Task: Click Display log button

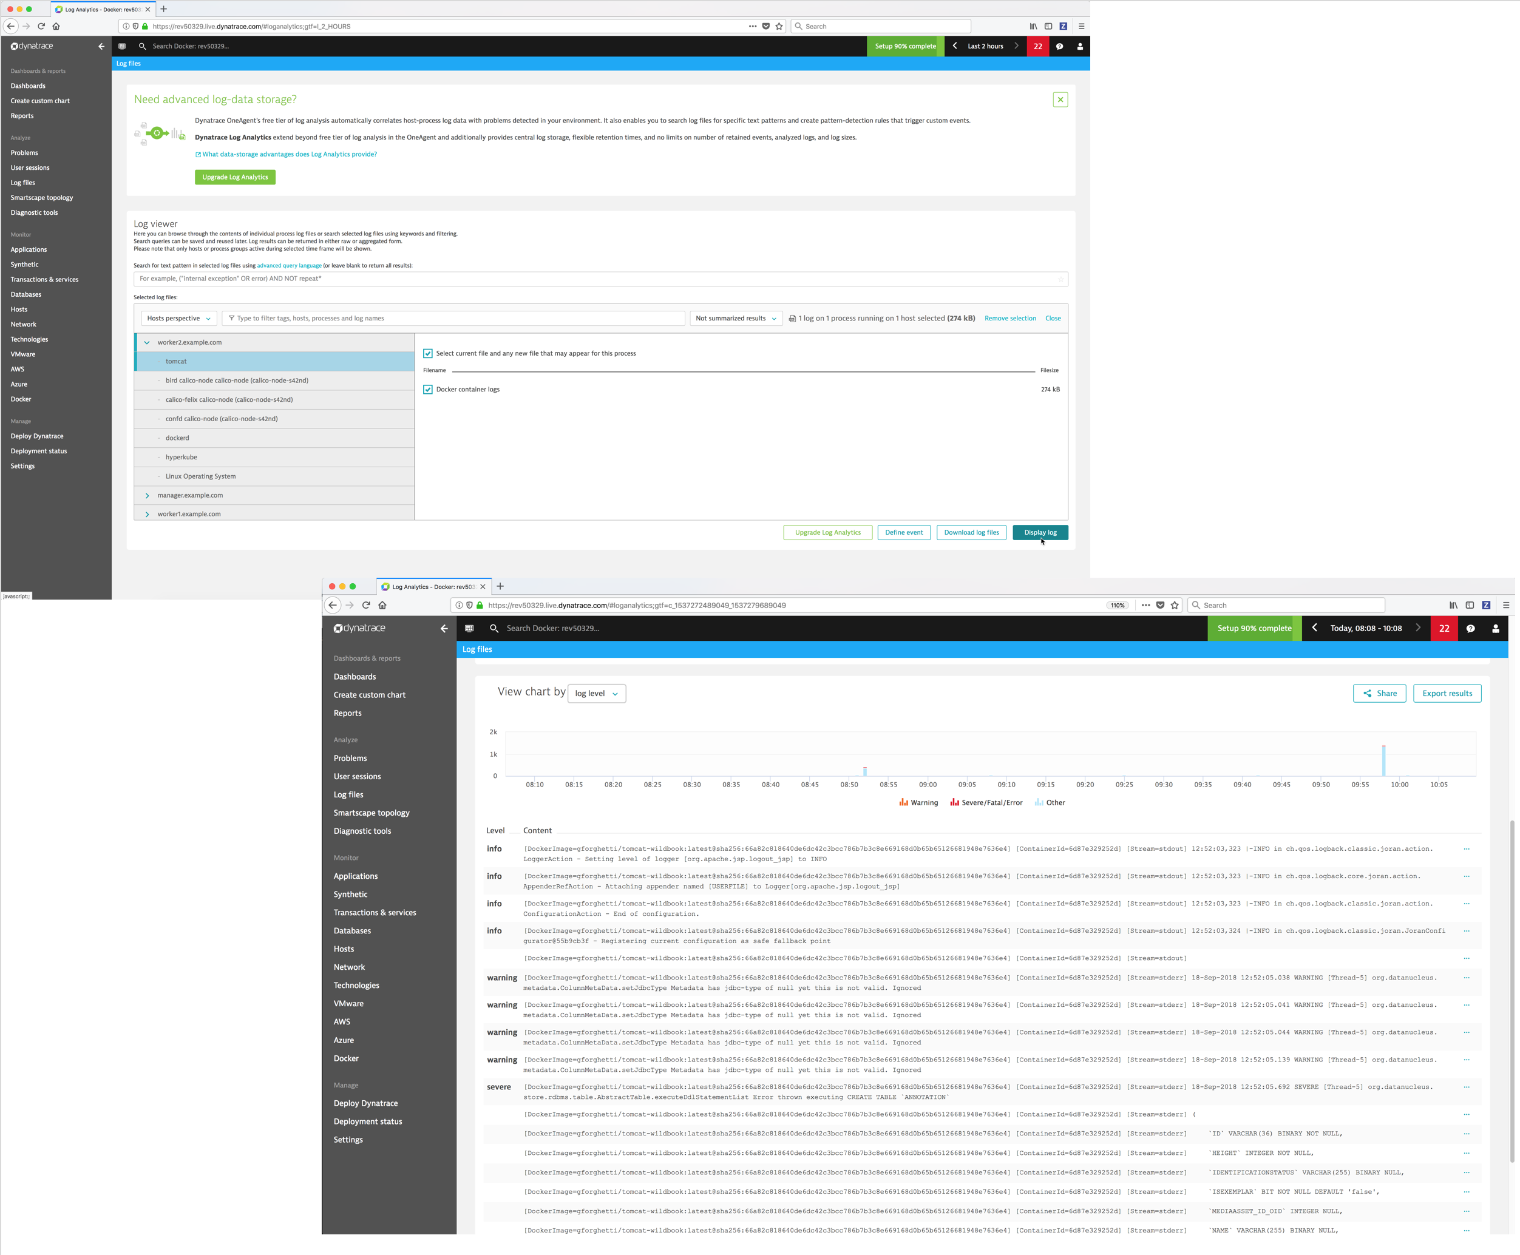Action: pos(1040,532)
